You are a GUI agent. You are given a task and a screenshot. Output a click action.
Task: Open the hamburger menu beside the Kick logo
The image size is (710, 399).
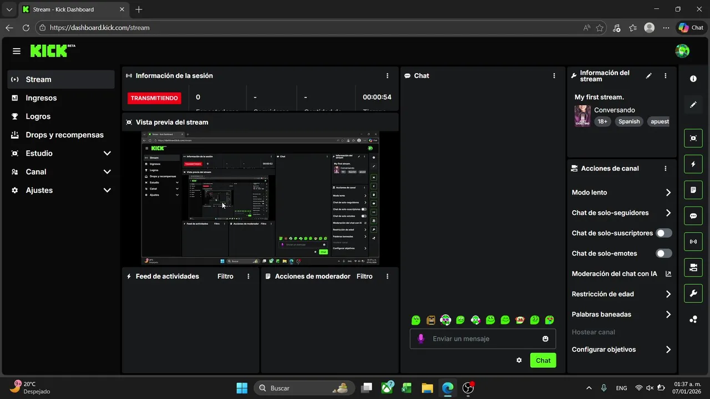pyautogui.click(x=17, y=51)
